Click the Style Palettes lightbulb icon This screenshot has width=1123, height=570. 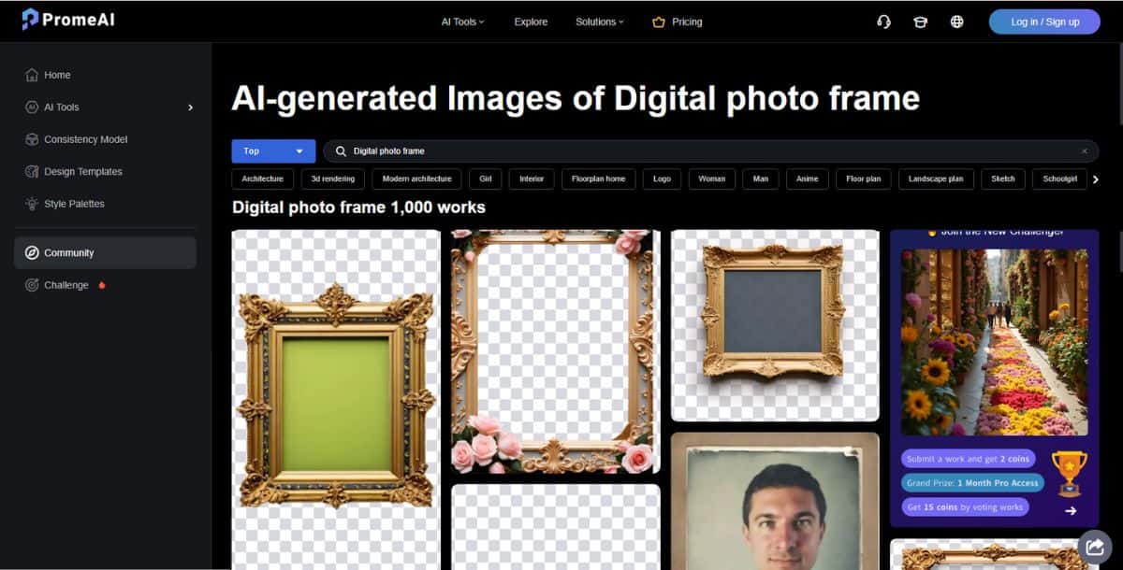point(32,204)
